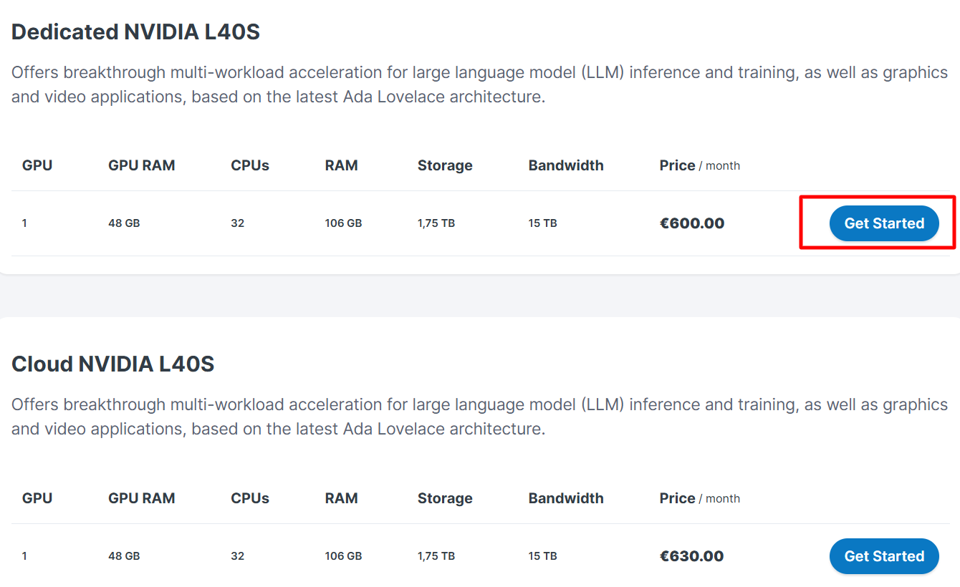960x587 pixels.
Task: Click GPU RAM header in Cloud table
Action: click(x=142, y=498)
